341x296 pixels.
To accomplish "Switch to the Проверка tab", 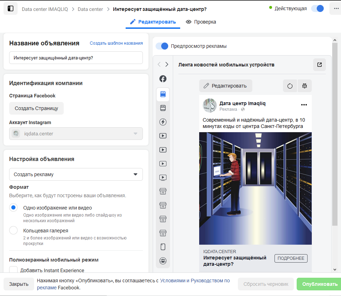I will pos(201,22).
